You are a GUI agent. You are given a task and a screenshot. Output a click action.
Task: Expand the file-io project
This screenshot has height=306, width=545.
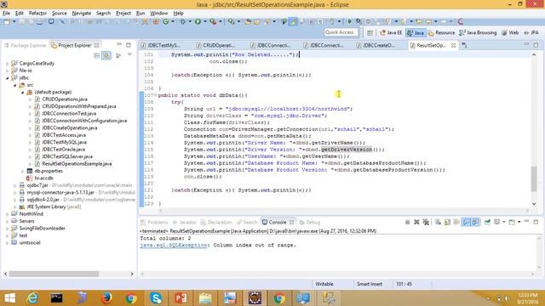(8, 71)
